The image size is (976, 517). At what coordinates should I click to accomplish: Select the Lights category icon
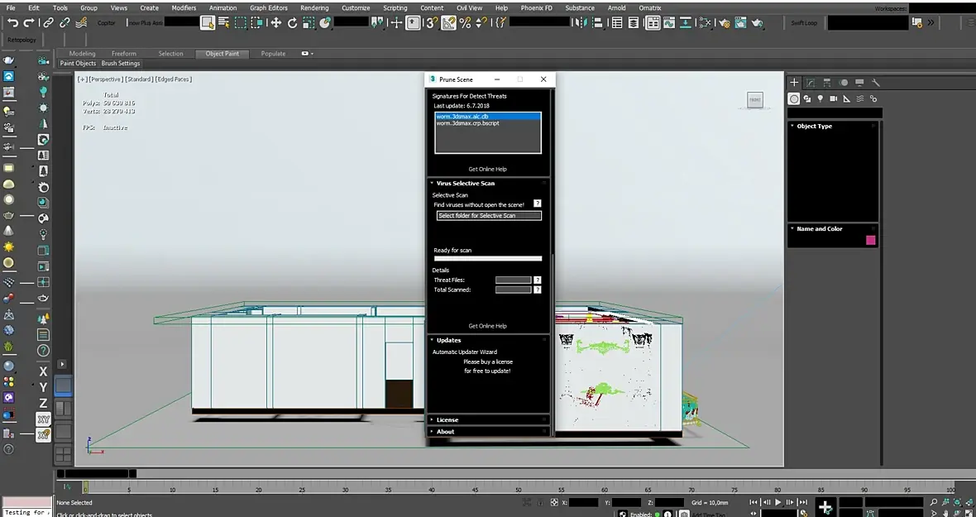click(x=821, y=98)
